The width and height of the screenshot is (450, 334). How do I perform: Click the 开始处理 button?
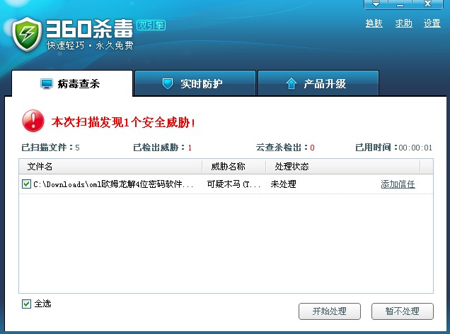(330, 311)
